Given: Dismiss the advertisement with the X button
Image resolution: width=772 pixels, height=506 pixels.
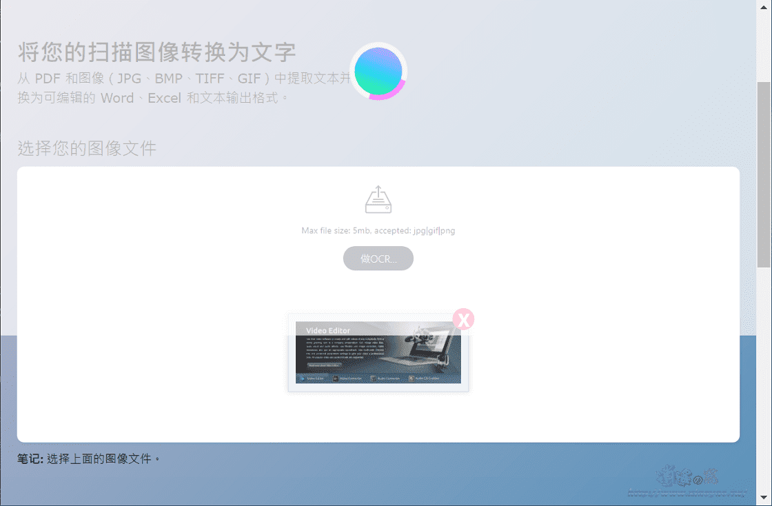Looking at the screenshot, I should click(x=463, y=319).
